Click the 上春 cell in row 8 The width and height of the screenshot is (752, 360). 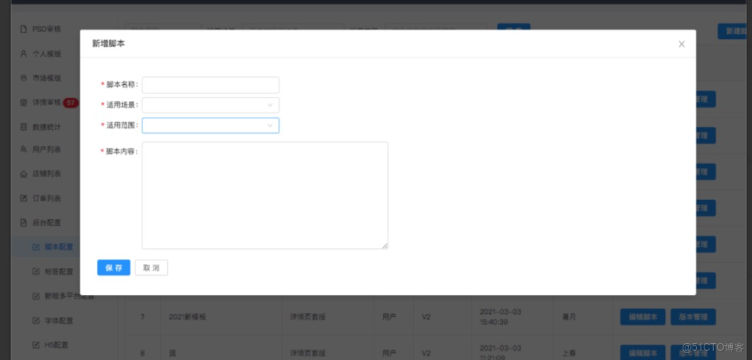pos(569,354)
